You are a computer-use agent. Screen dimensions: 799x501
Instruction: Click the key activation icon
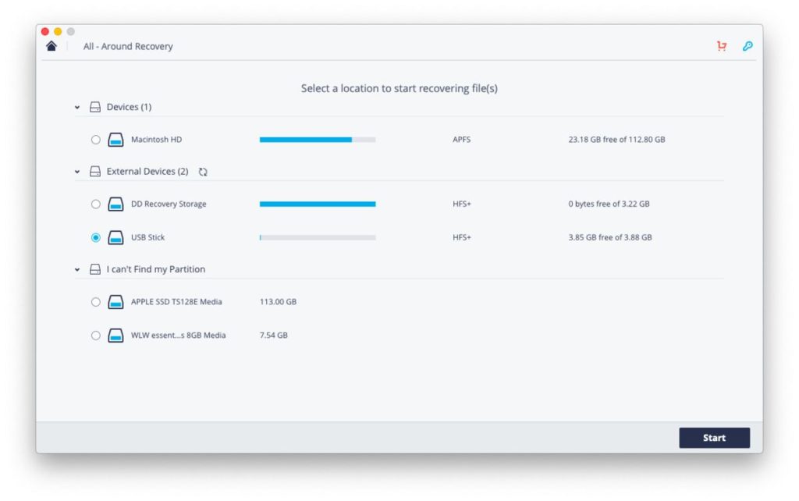(748, 46)
